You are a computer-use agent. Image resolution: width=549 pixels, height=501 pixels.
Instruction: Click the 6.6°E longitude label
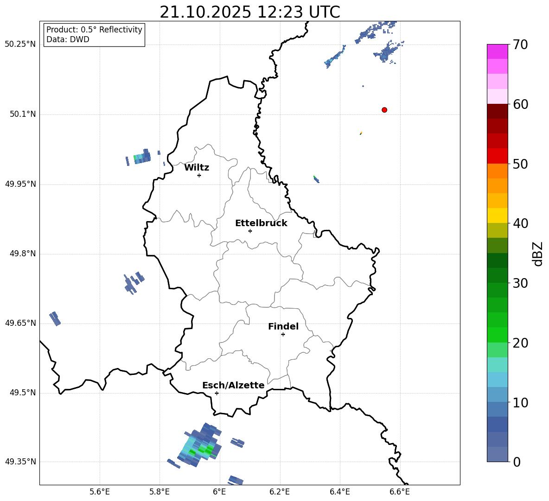coord(400,492)
